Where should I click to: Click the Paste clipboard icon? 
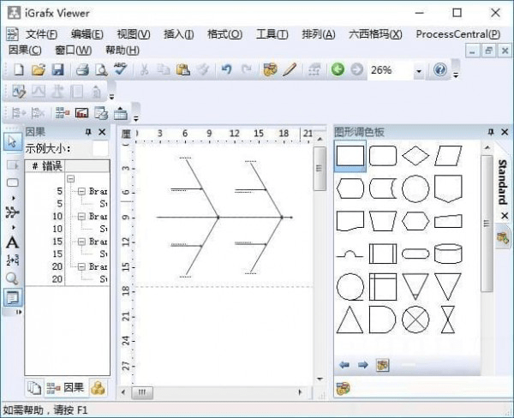[183, 70]
